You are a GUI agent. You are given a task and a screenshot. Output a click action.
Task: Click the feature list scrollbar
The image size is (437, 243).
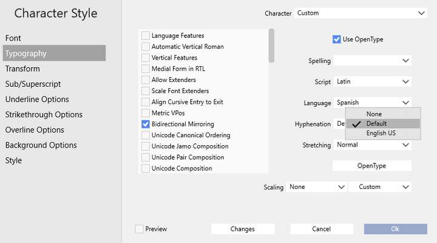[271, 46]
